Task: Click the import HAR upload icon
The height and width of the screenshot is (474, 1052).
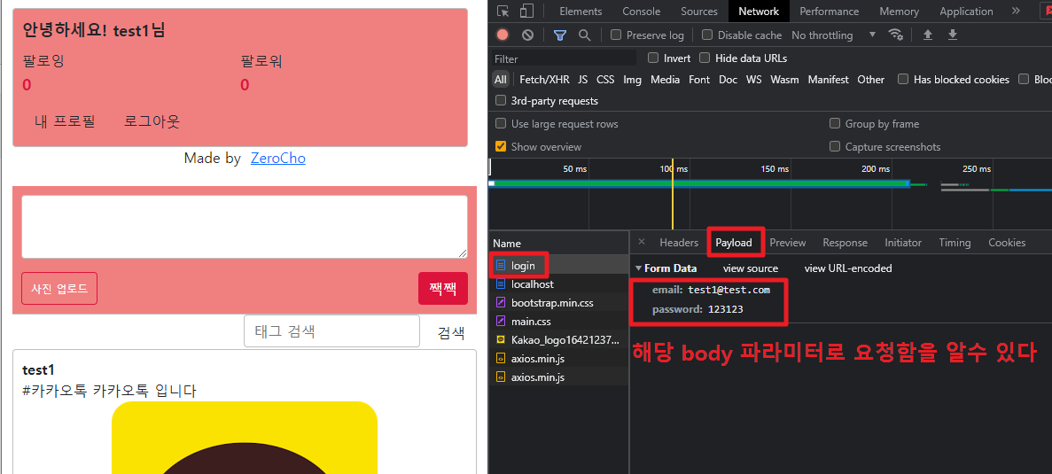Action: point(928,35)
